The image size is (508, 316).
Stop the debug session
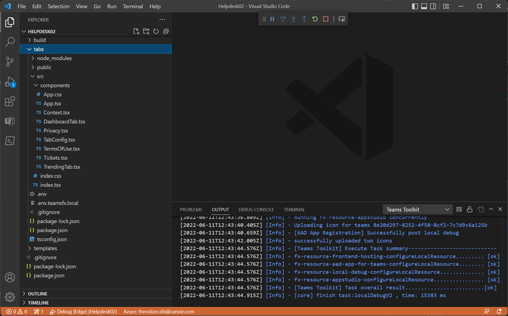click(326, 19)
